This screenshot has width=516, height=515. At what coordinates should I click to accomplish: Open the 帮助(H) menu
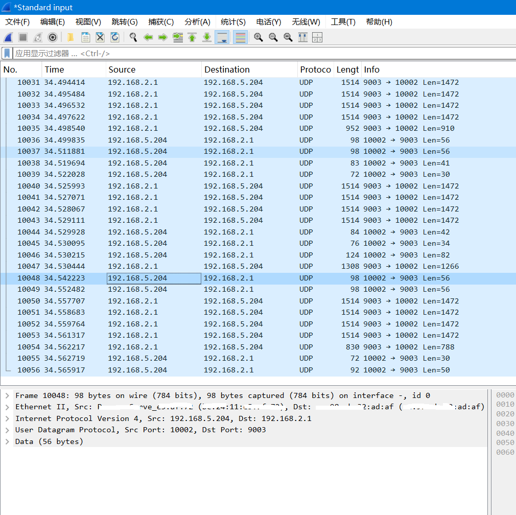[379, 22]
